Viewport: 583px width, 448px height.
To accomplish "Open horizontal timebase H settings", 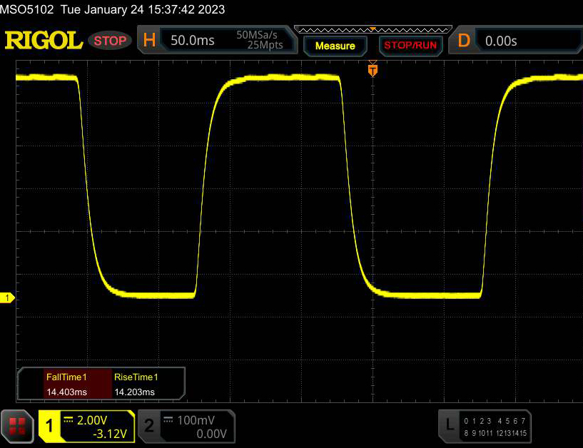I will (x=149, y=40).
